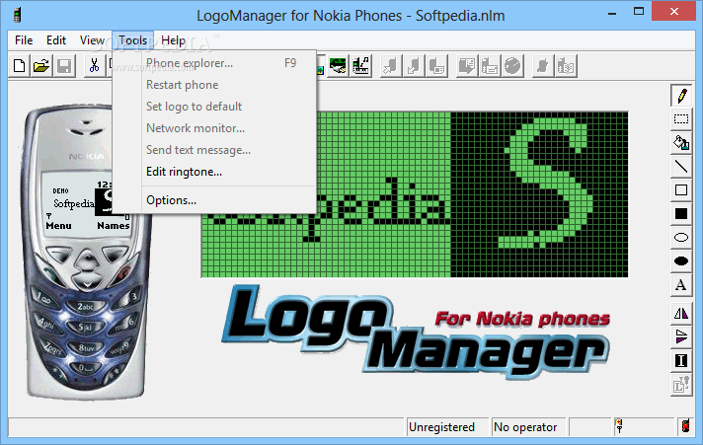Click the red phone status bar icon
The width and height of the screenshot is (703, 445).
click(685, 426)
